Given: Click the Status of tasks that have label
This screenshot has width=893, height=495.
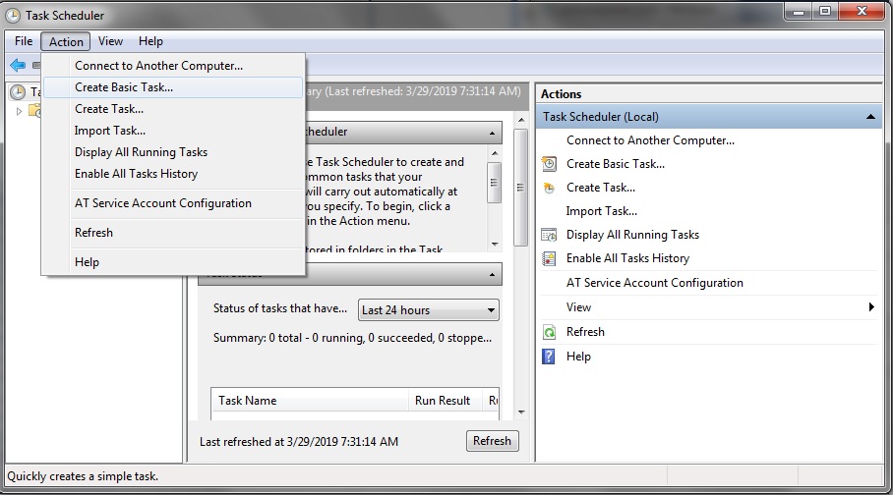Looking at the screenshot, I should coord(280,308).
